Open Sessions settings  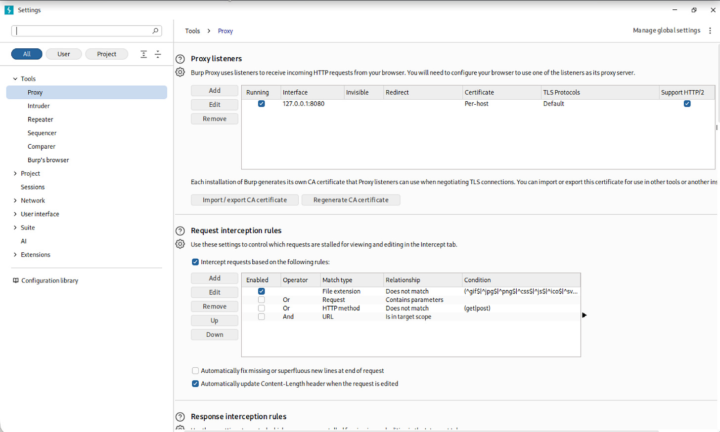pos(33,187)
